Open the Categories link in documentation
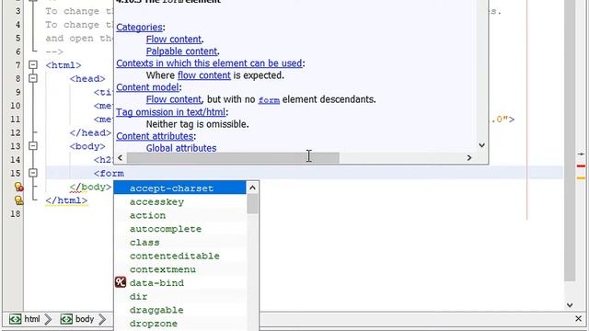This screenshot has width=589, height=331. (139, 28)
